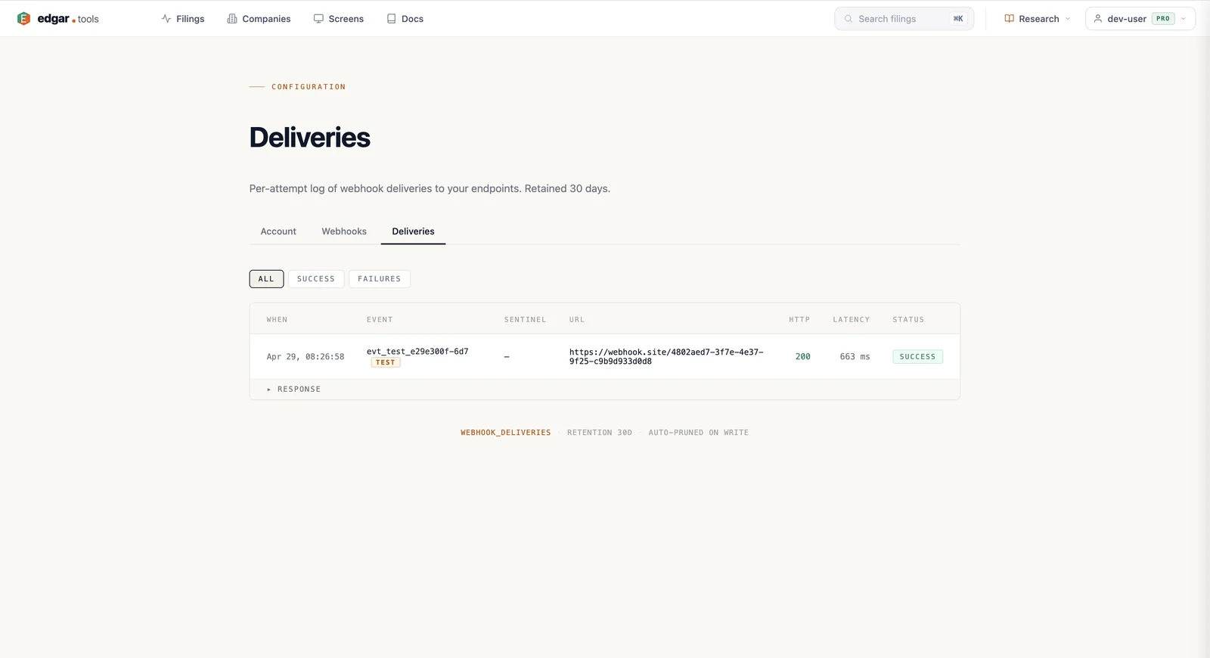Click the SENTINEL column header
Viewport: 1210px width, 658px height.
(x=525, y=320)
